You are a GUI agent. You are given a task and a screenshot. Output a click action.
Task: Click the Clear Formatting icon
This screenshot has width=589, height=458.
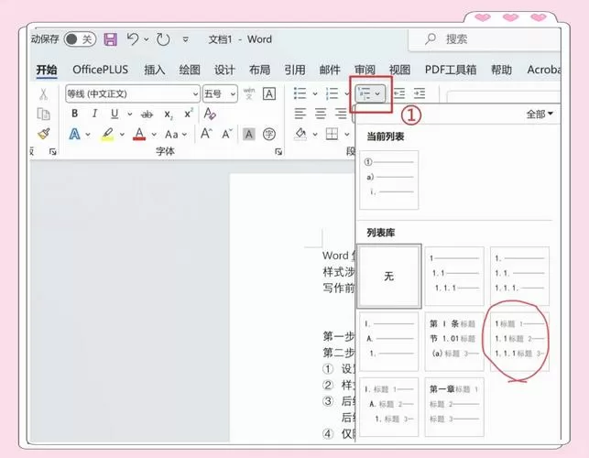tap(210, 114)
